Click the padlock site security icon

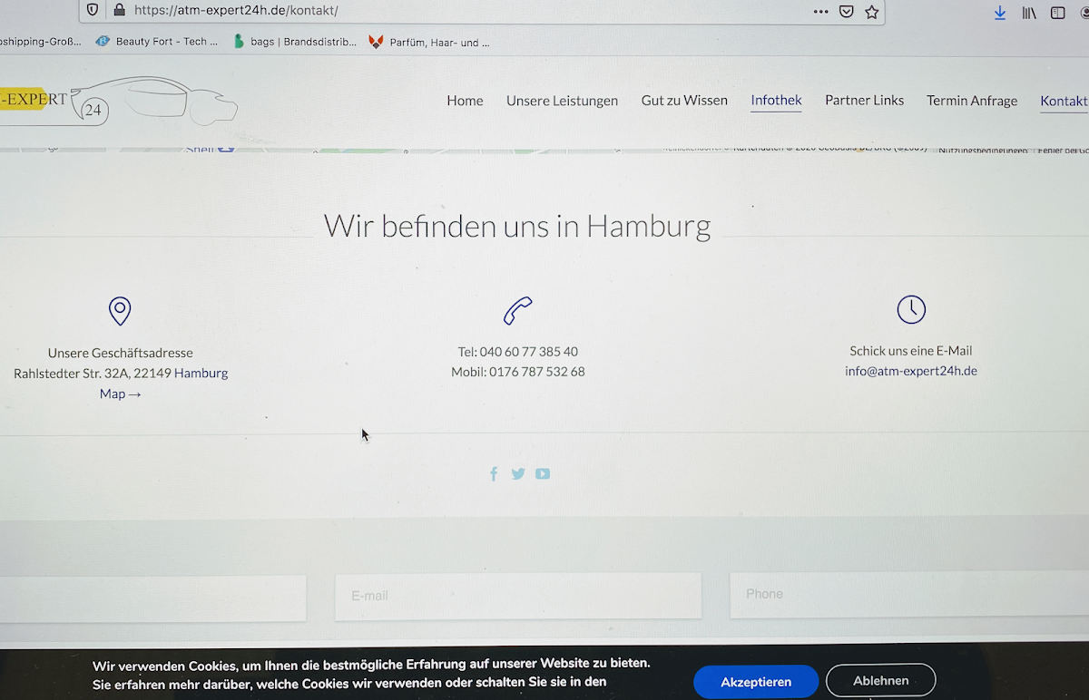pyautogui.click(x=118, y=11)
